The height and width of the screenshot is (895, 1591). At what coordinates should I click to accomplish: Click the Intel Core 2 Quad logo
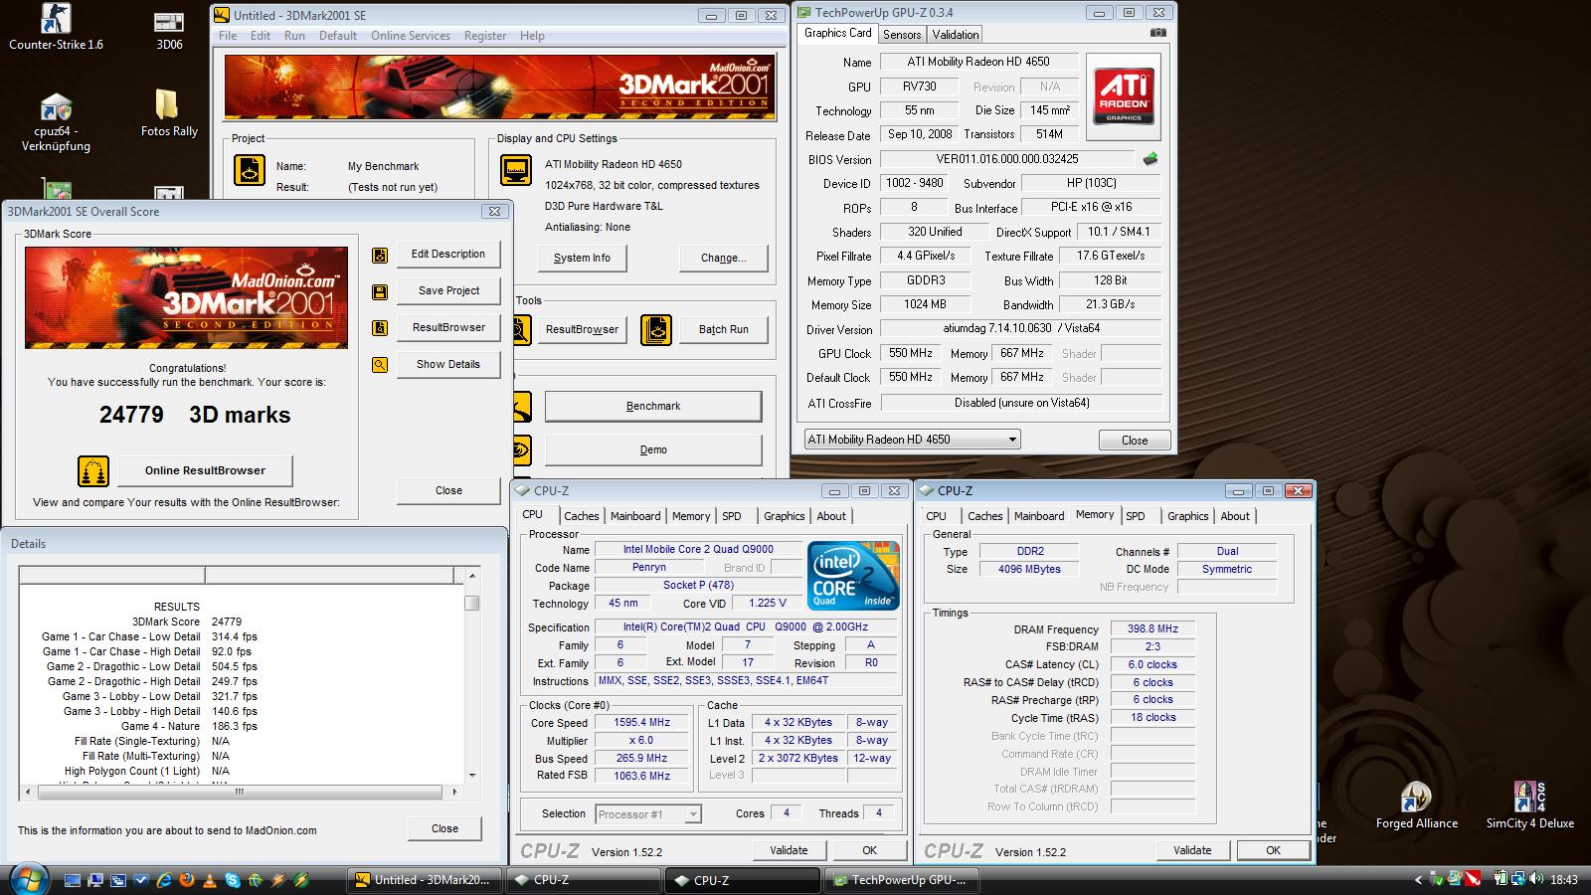[853, 576]
